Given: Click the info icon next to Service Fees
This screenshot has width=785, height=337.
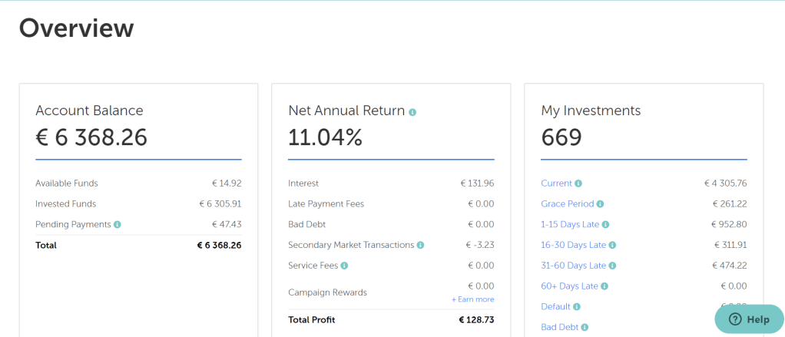Looking at the screenshot, I should click(x=344, y=266).
